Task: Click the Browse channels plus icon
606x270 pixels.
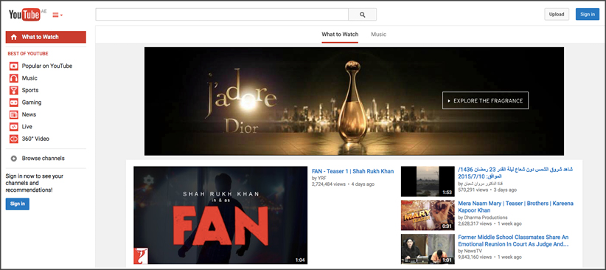Action: pyautogui.click(x=14, y=158)
